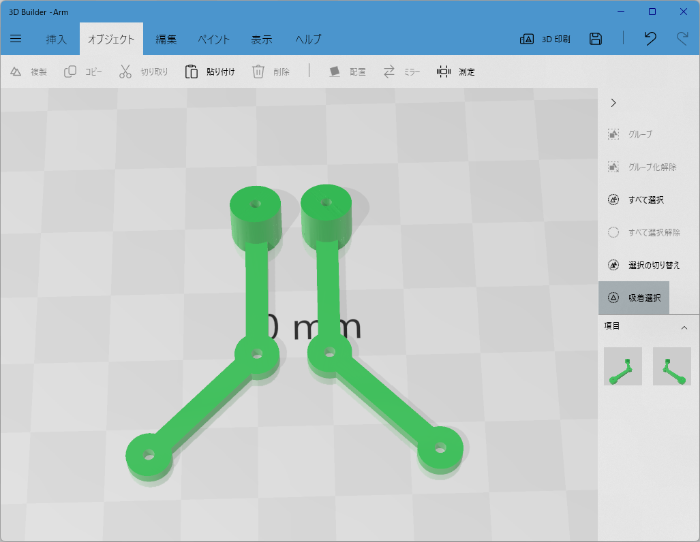Redo the last undone action

coord(682,39)
